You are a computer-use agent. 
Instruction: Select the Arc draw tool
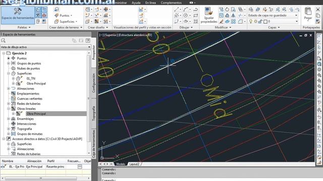pos(185,10)
